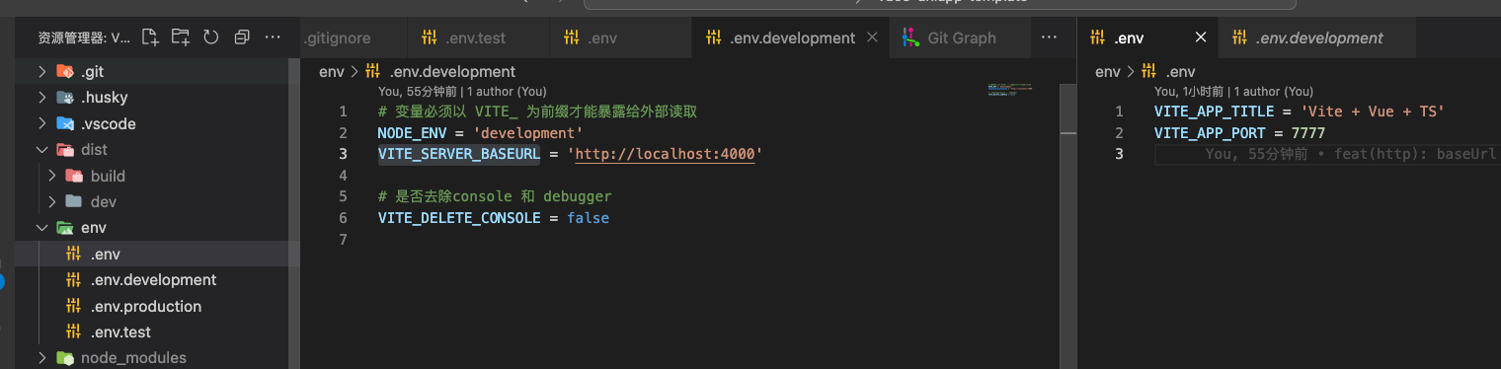Viewport: 1501px width, 369px height.
Task: Click env breadcrumb in right editor
Action: [1108, 71]
